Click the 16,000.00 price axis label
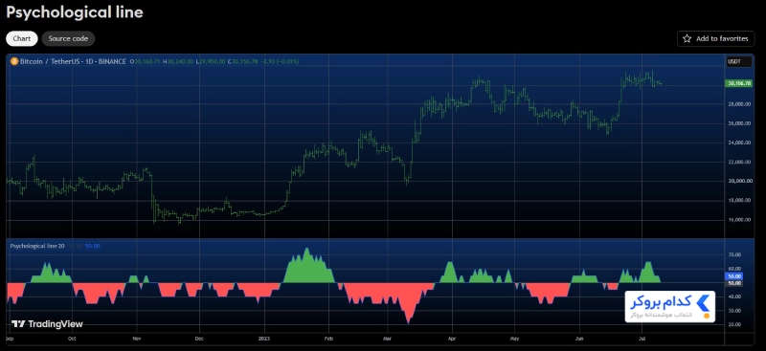Image resolution: width=766 pixels, height=351 pixels. [x=740, y=220]
